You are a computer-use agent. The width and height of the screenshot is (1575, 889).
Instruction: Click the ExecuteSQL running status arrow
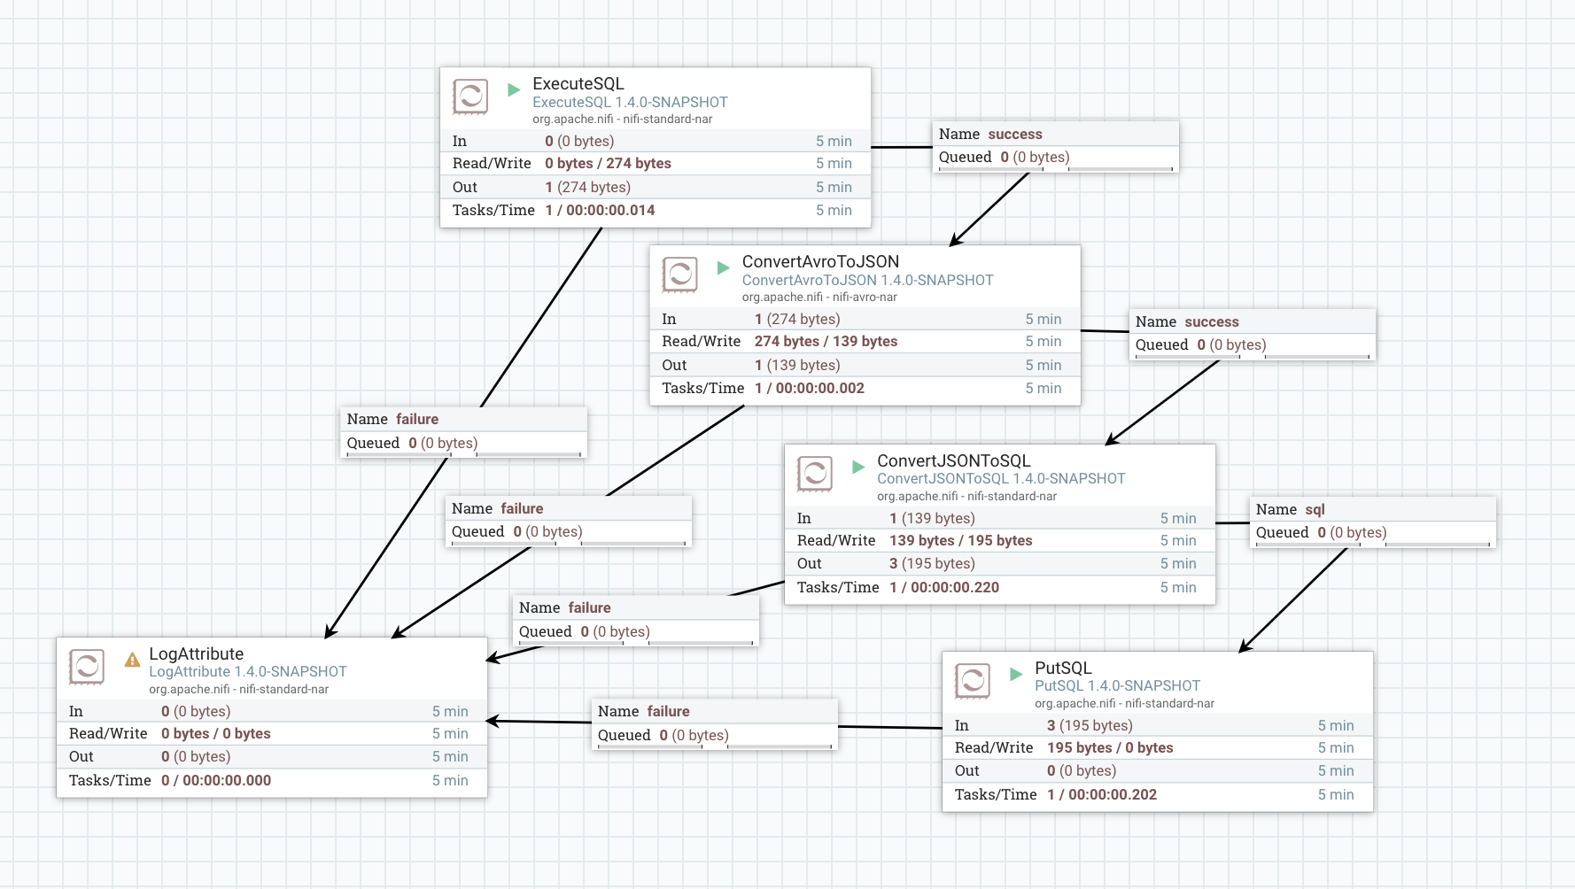click(x=514, y=89)
